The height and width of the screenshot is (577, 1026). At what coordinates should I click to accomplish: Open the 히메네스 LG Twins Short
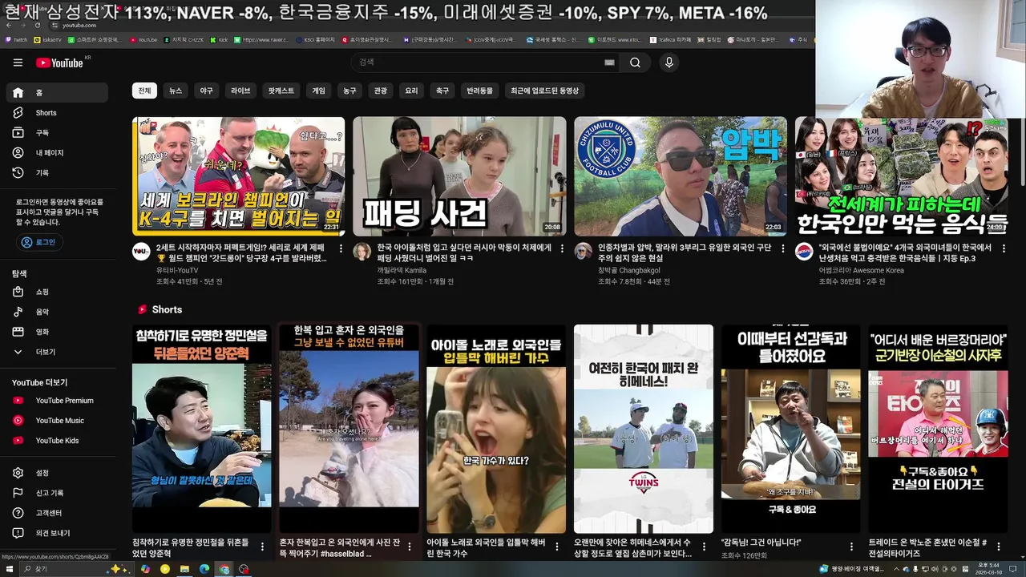pyautogui.click(x=644, y=429)
